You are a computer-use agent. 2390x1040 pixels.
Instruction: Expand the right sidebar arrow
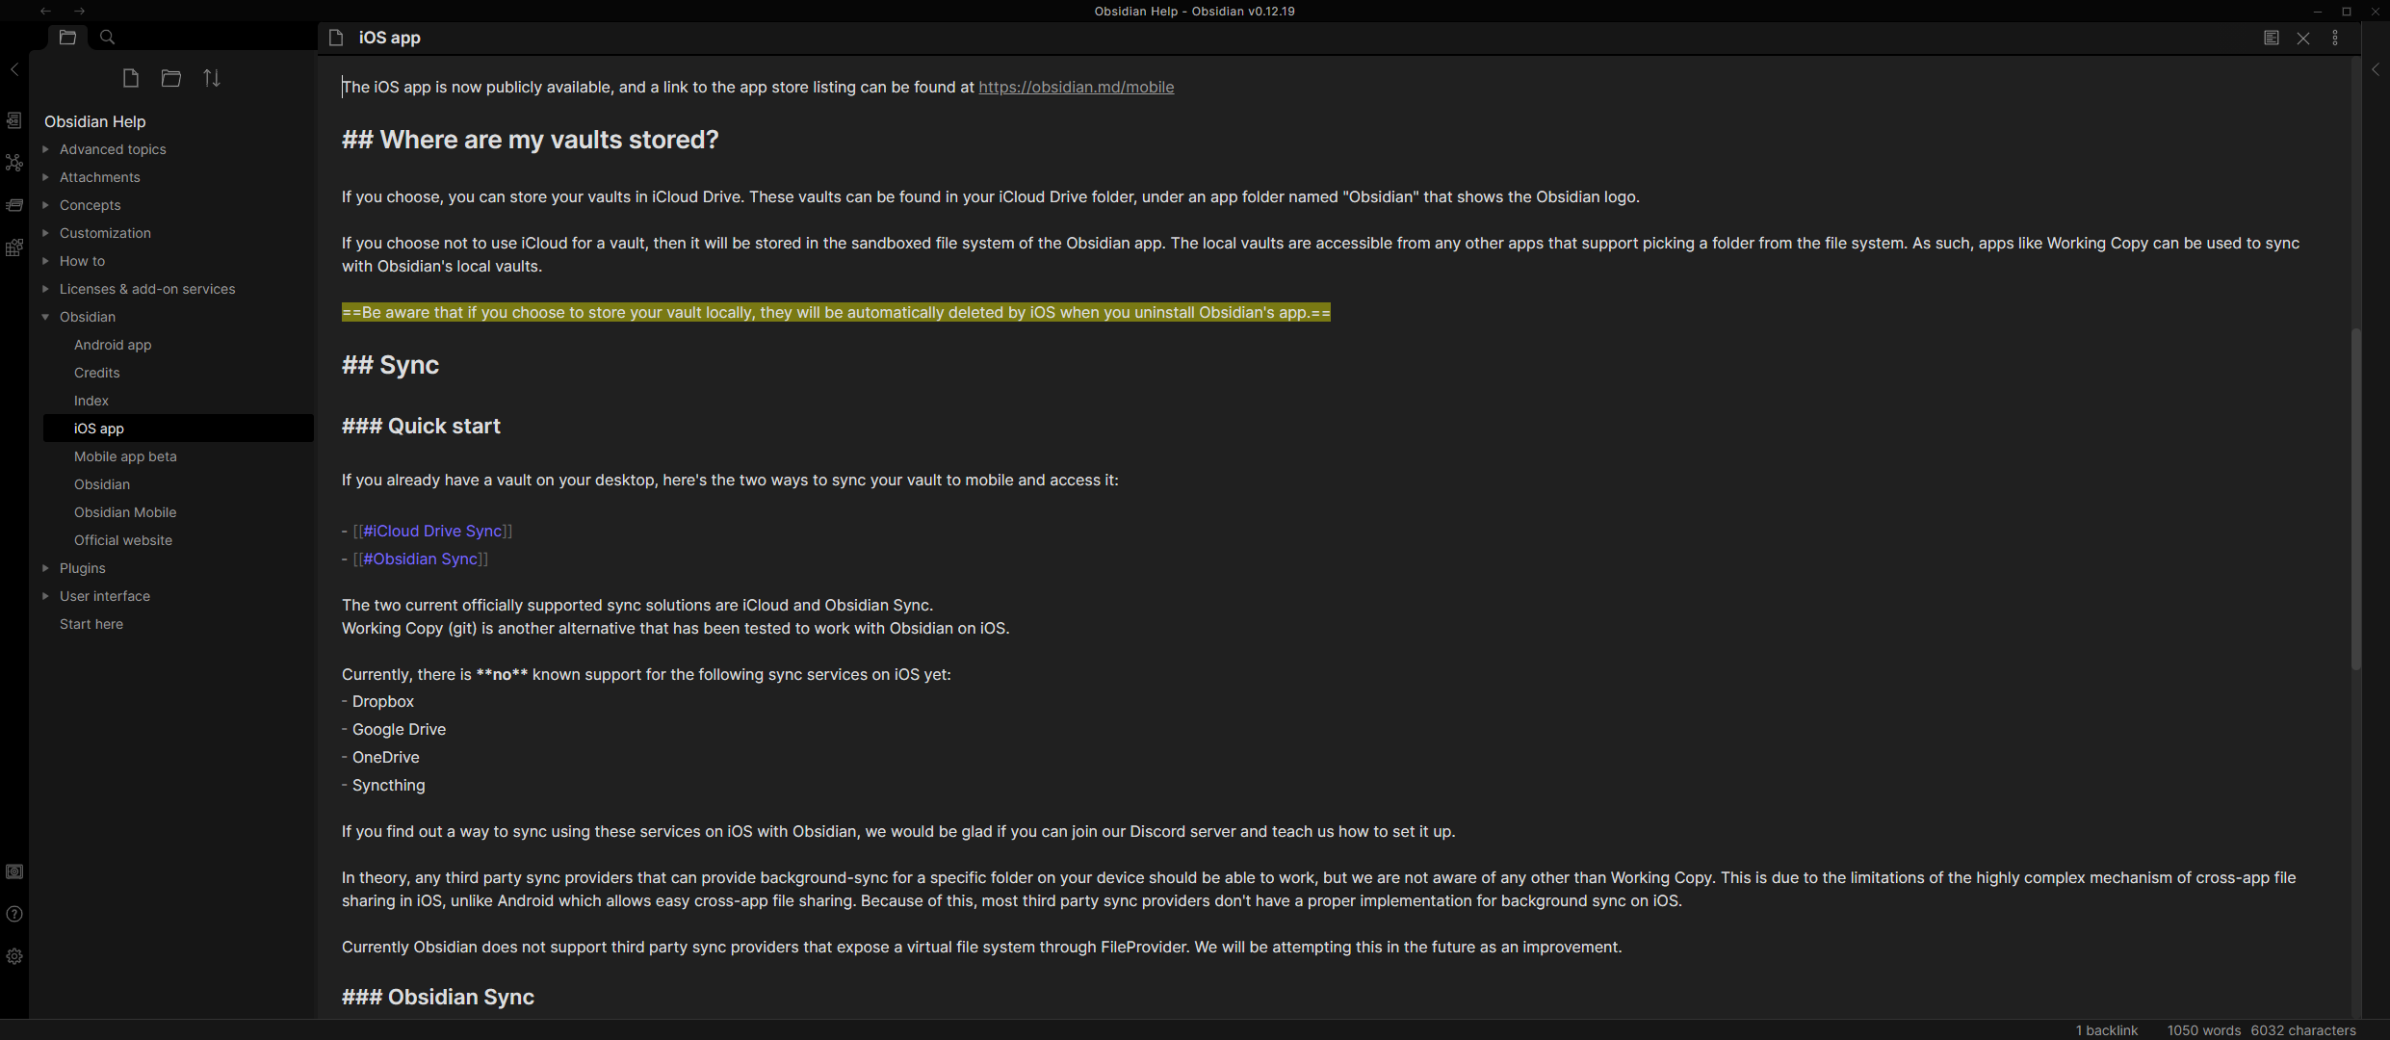point(2376,69)
